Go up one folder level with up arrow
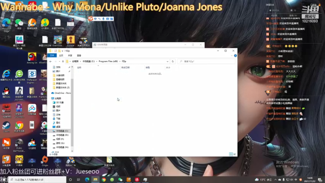 (x=63, y=61)
